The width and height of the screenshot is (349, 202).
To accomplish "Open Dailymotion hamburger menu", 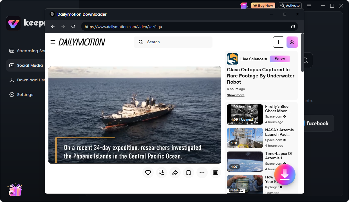I will pos(53,42).
